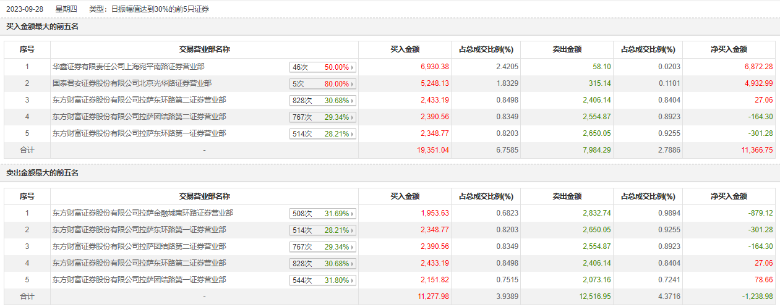The image size is (780, 307).
Task: Click the 卖出金额最大的前五名 section heading
Action: (43, 173)
